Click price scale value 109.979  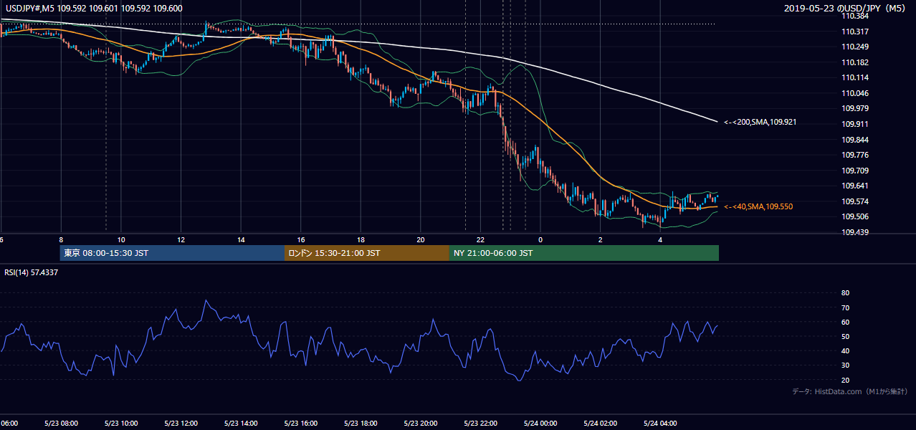[x=855, y=108]
